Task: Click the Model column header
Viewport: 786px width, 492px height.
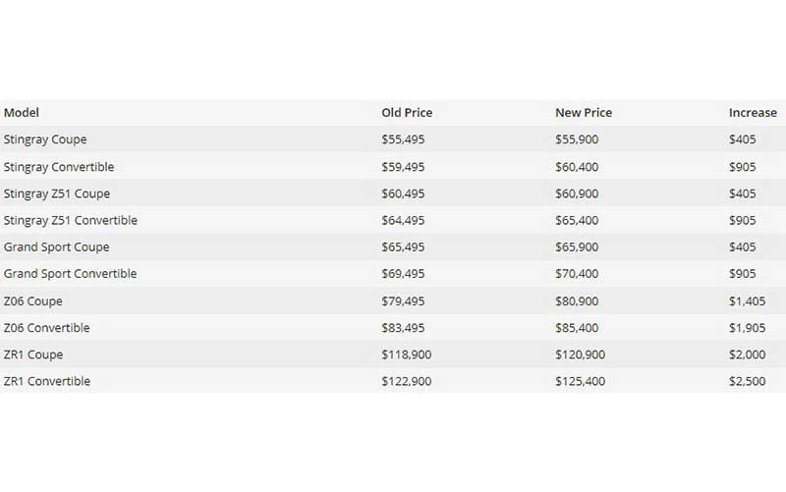Action: [22, 113]
